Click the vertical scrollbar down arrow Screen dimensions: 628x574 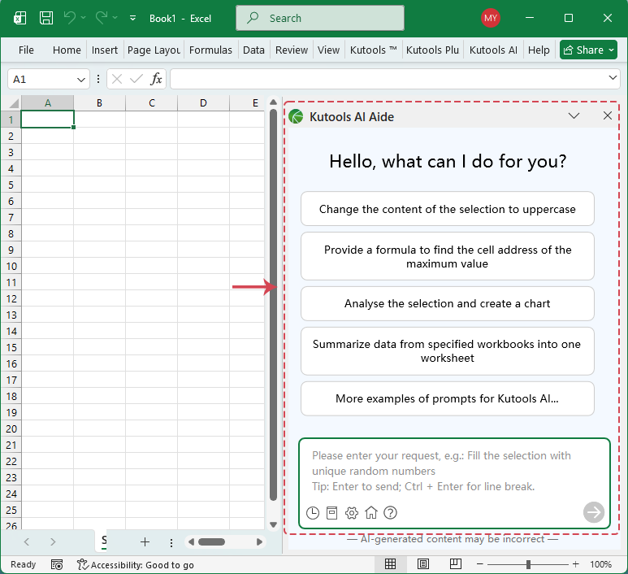tap(274, 524)
